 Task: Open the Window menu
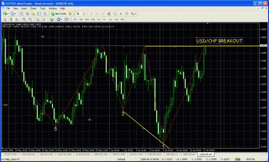pyautogui.click(x=53, y=9)
